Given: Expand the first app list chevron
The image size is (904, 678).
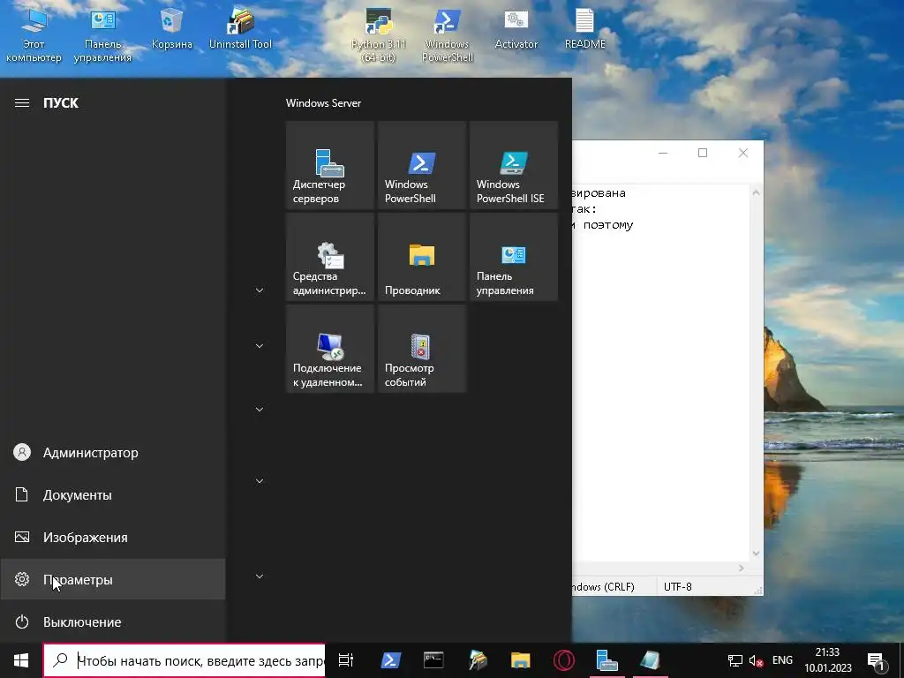Looking at the screenshot, I should click(260, 290).
